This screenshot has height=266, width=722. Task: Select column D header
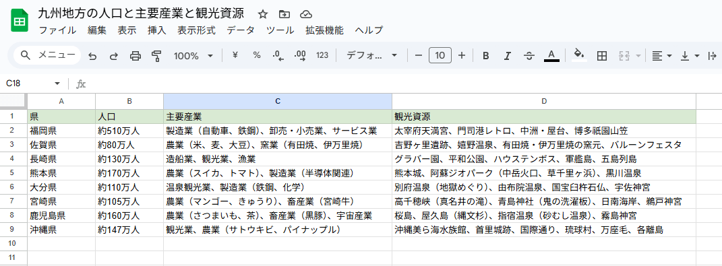point(544,101)
